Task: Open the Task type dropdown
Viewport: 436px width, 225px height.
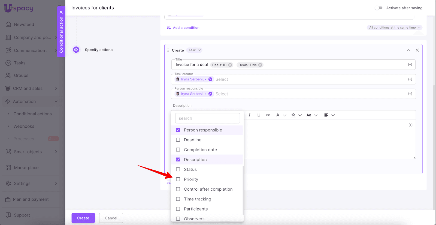Action: point(195,50)
